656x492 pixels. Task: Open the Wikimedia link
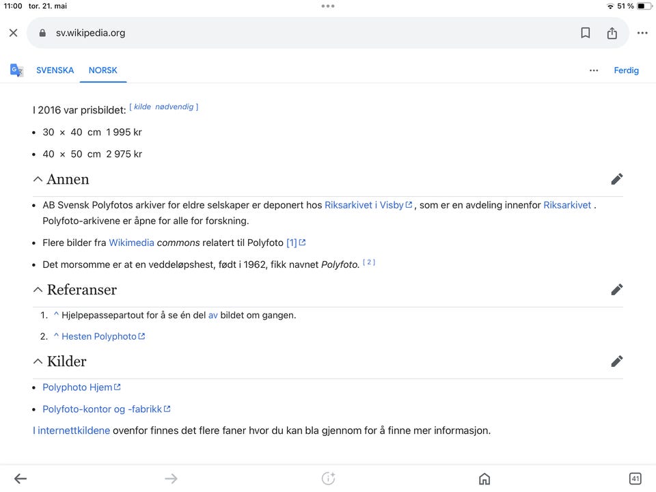(x=131, y=243)
